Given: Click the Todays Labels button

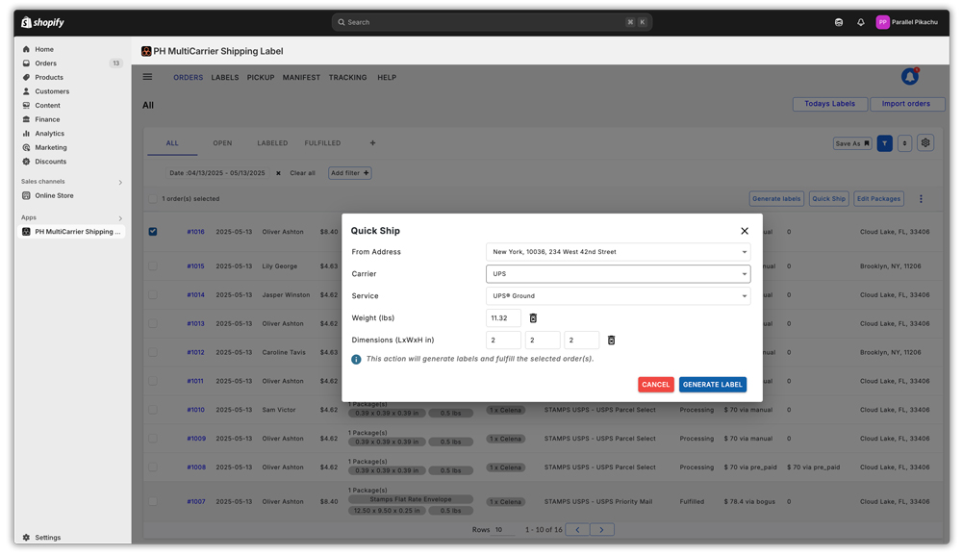Looking at the screenshot, I should [829, 104].
